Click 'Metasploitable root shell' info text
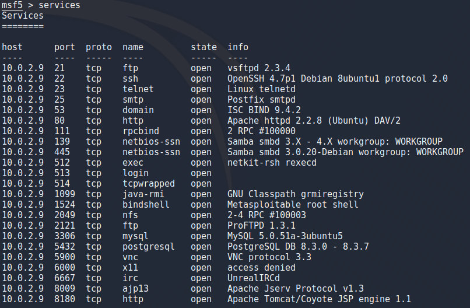 click(x=293, y=205)
